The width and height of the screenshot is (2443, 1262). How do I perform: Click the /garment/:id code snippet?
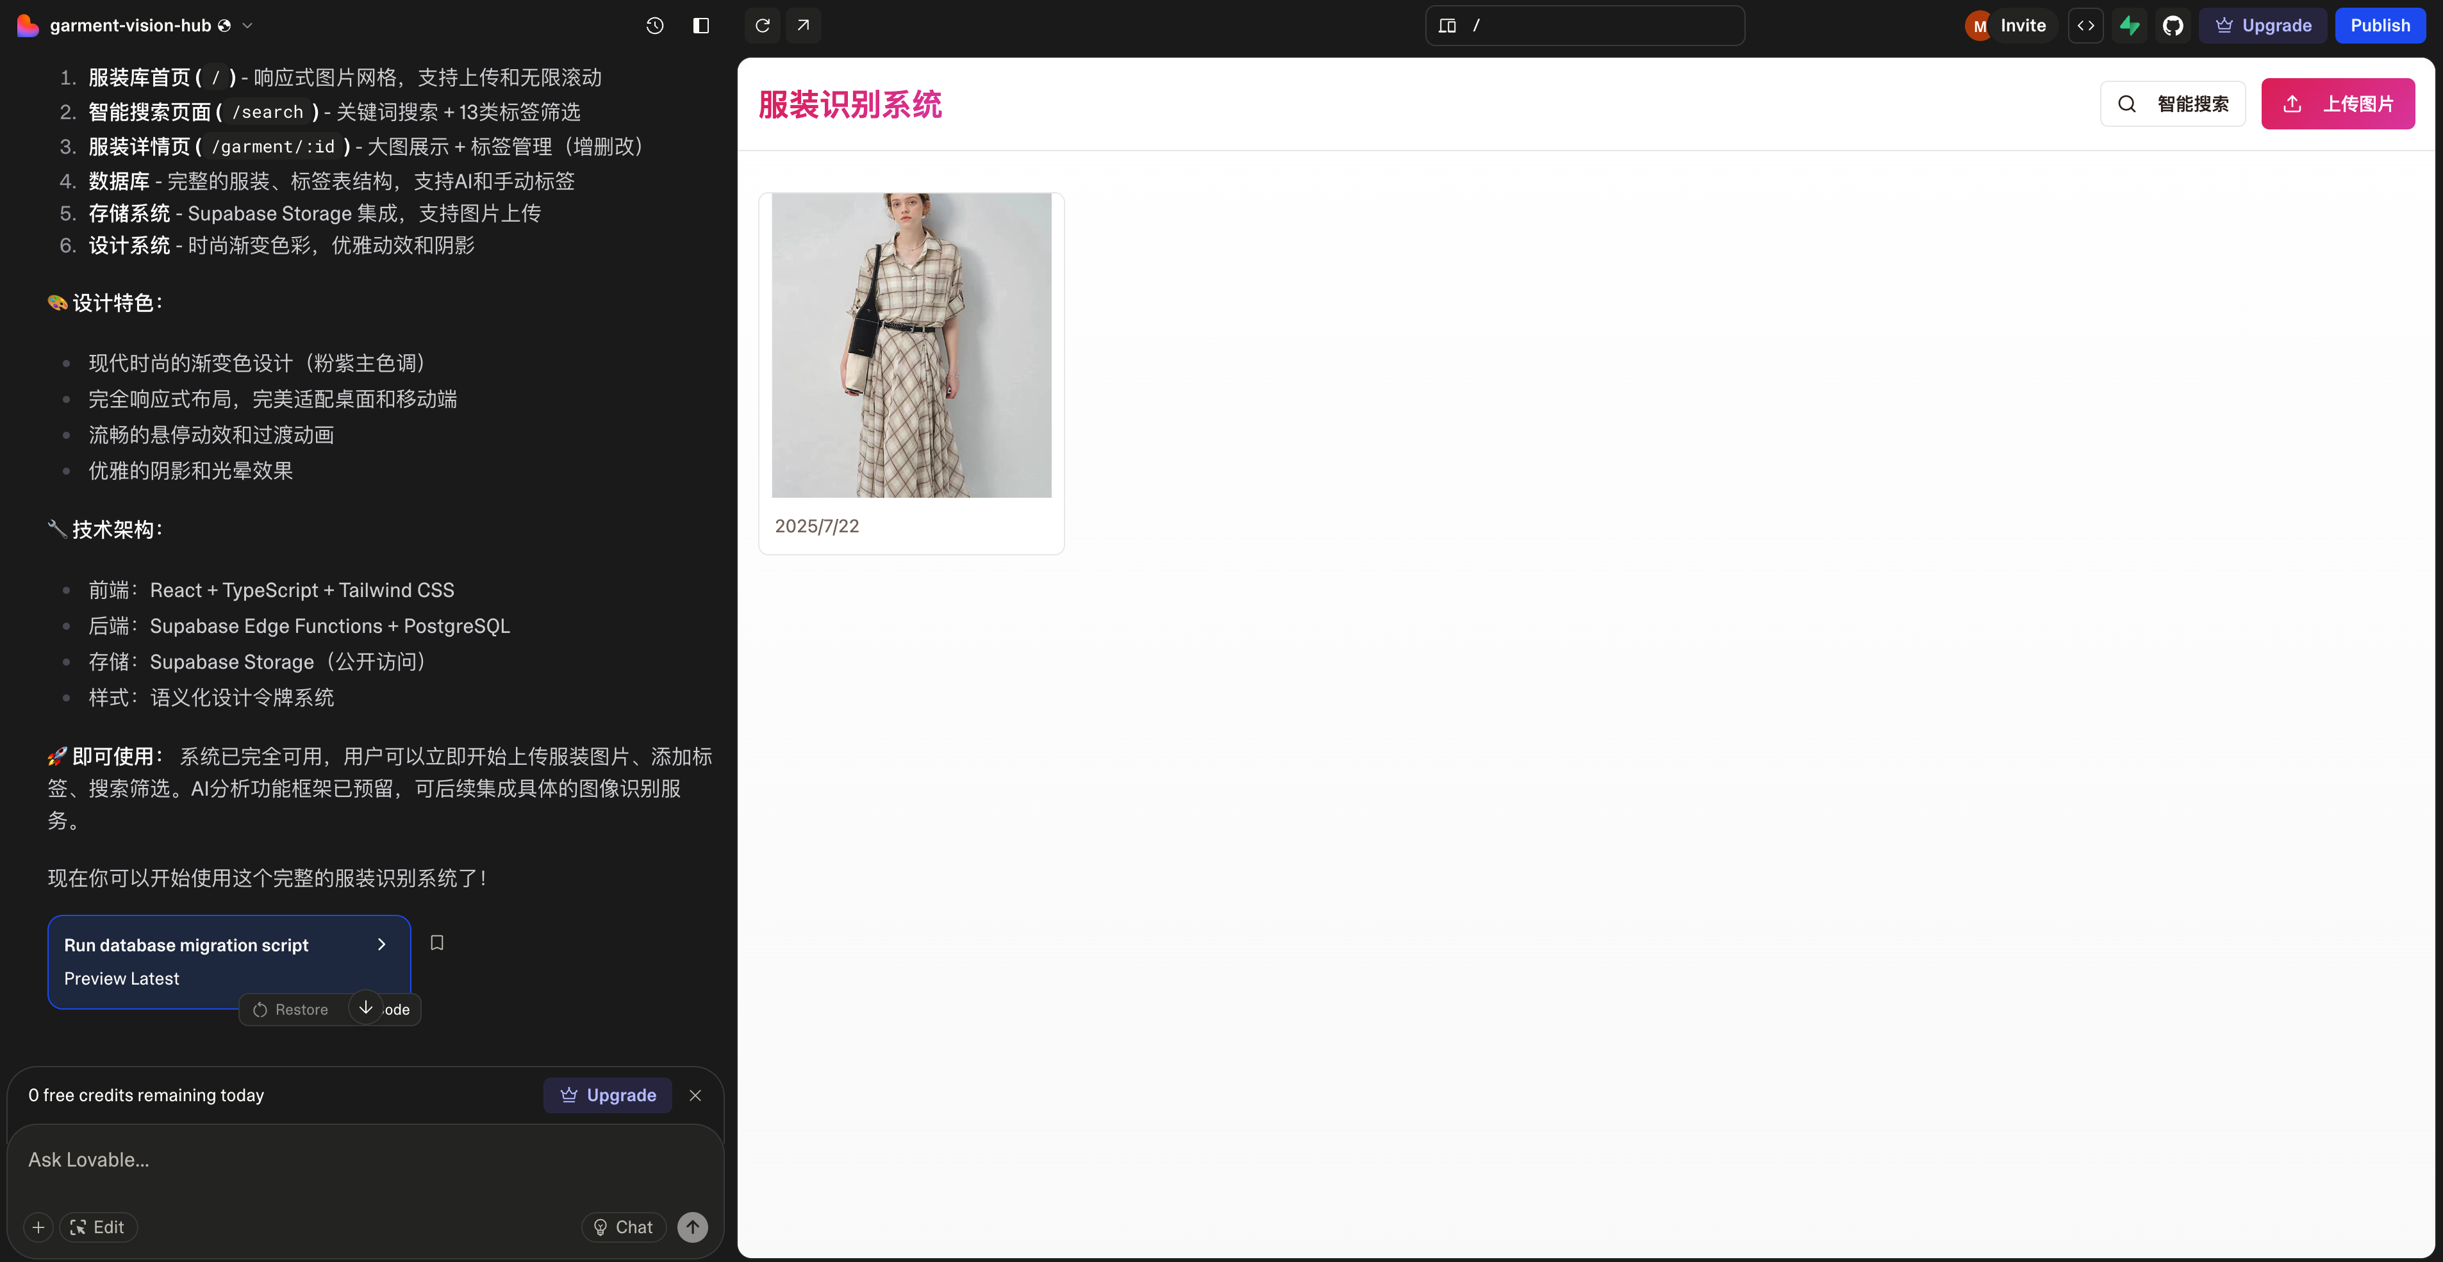click(x=273, y=147)
